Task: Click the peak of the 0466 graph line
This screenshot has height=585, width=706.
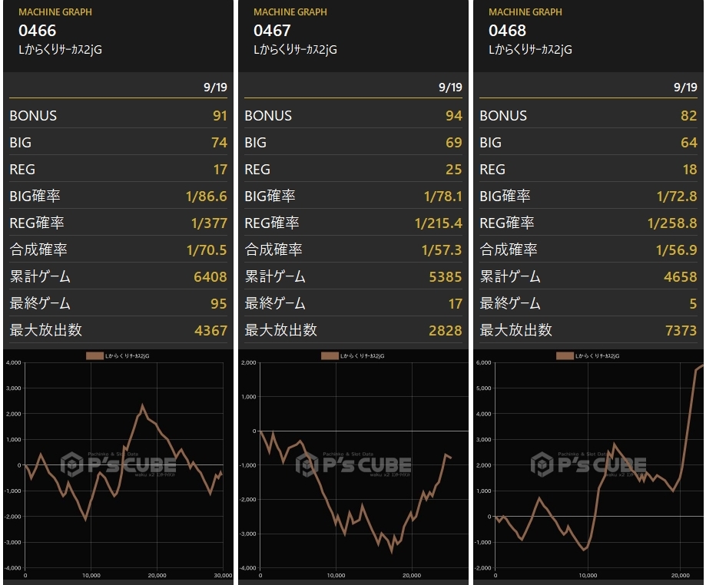Action: pos(142,405)
